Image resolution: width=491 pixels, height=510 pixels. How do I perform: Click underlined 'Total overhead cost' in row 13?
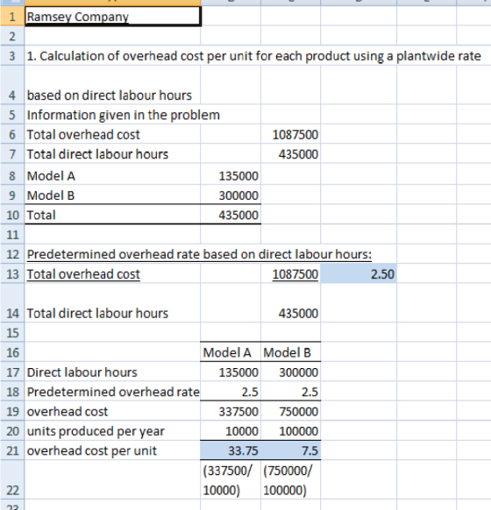(83, 274)
